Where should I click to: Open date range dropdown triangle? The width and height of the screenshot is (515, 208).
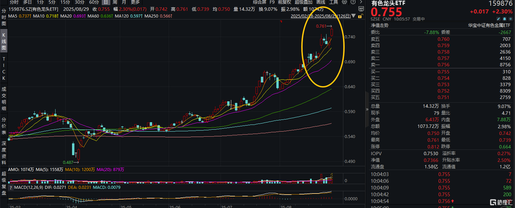(353, 16)
